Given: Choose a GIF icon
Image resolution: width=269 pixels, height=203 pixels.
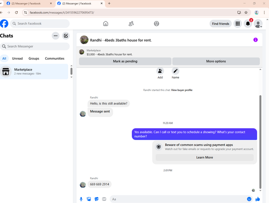Looking at the screenshot, I should pyautogui.click(x=104, y=199).
